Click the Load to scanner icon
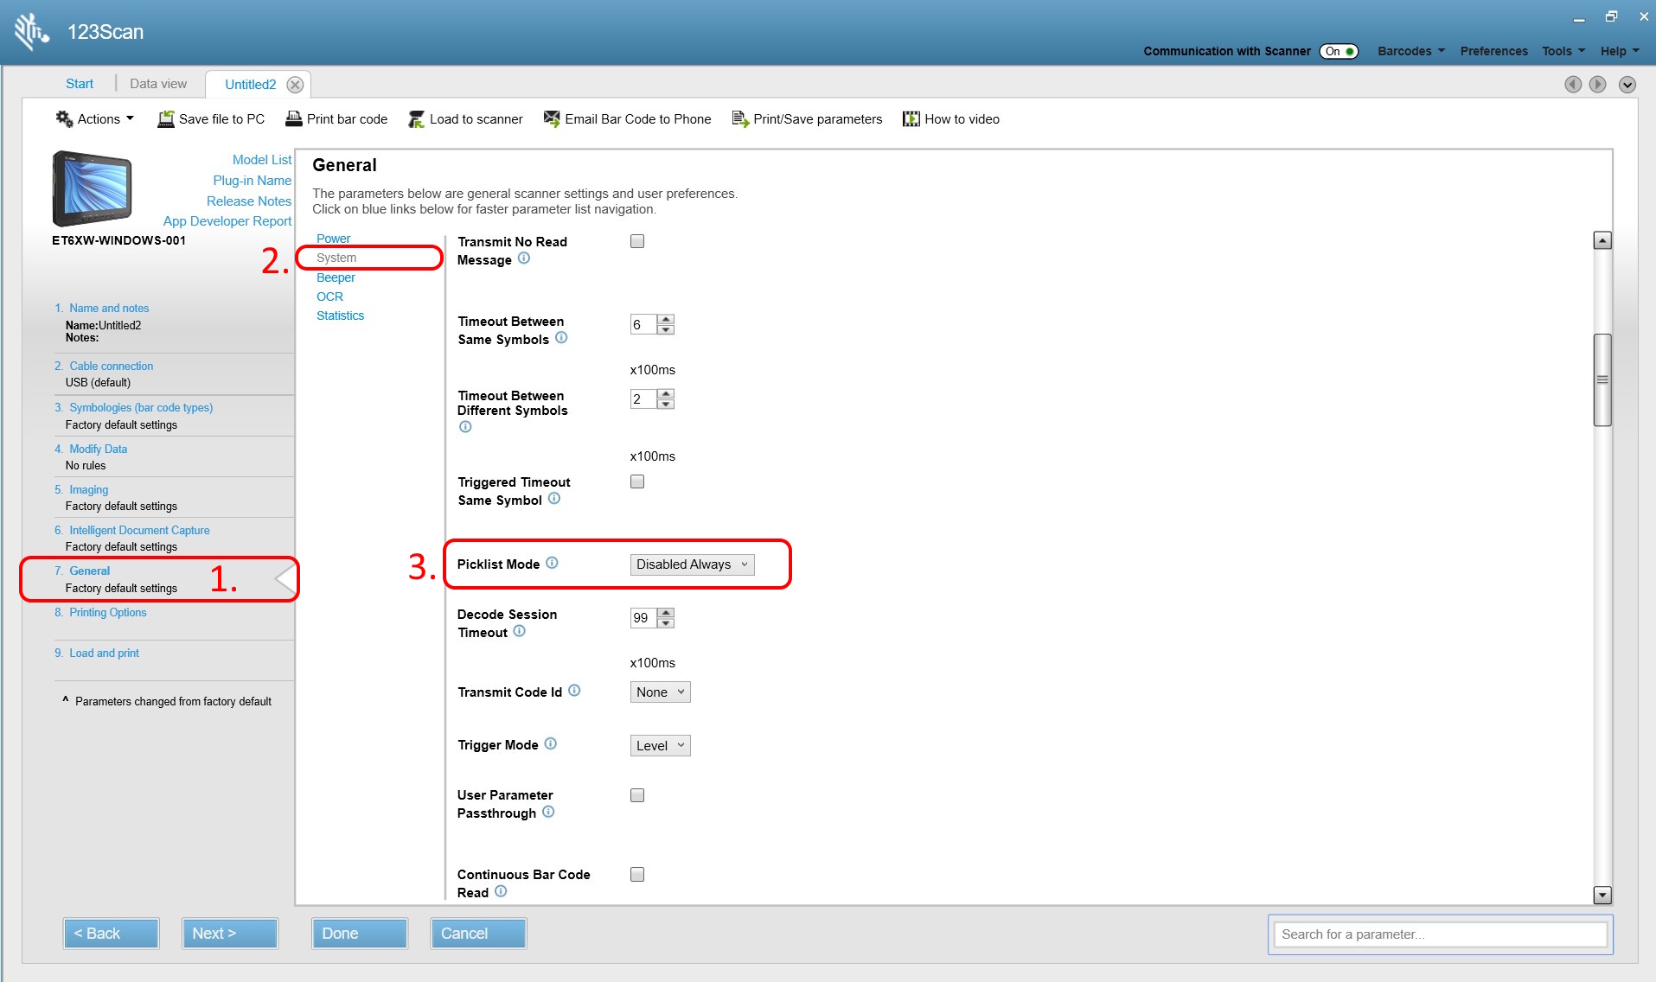Viewport: 1656px width, 982px height. coord(417,119)
